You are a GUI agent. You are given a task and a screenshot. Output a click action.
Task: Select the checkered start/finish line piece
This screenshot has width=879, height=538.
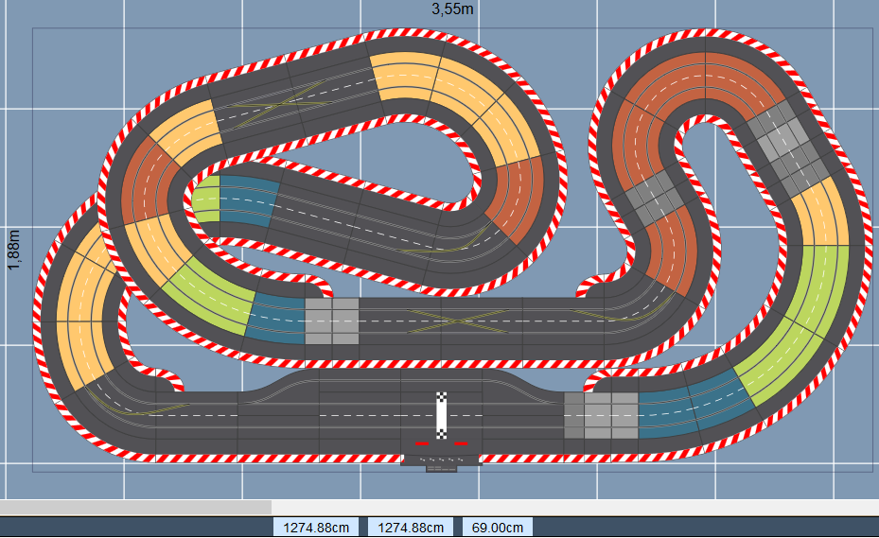(x=442, y=415)
